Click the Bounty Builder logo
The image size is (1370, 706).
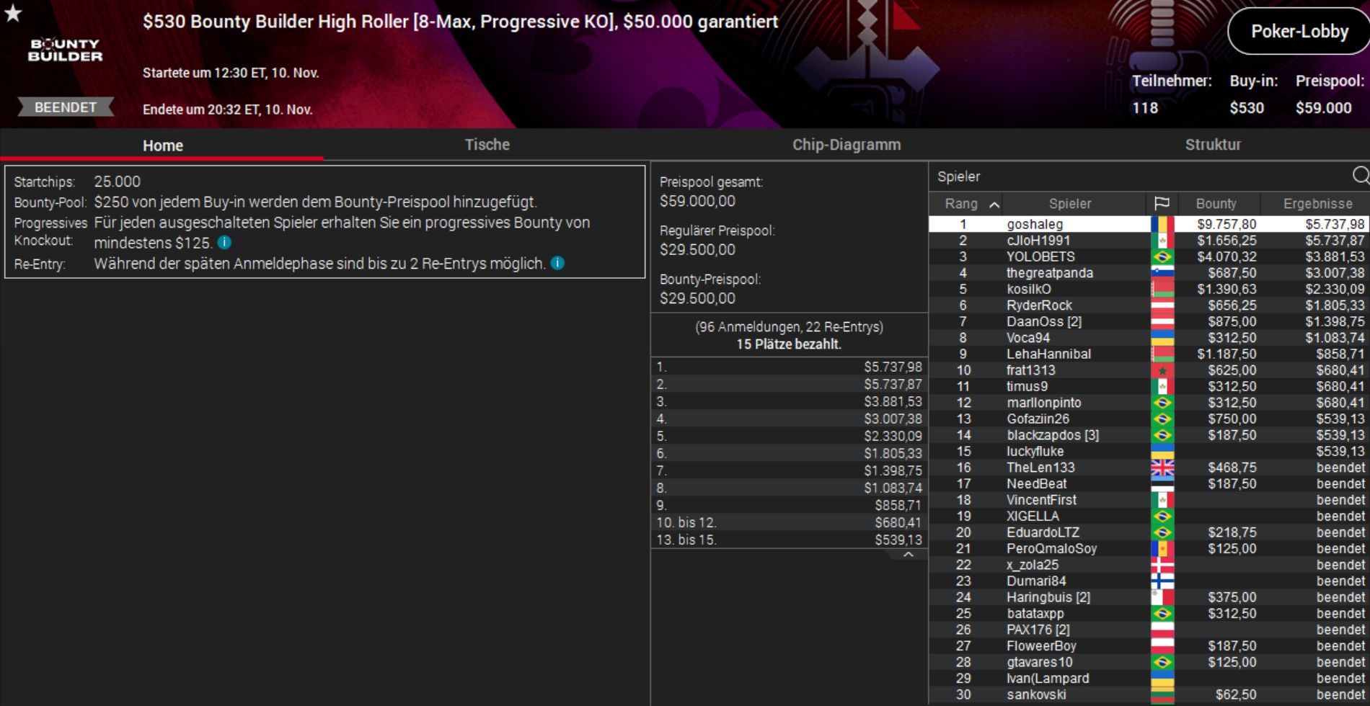click(x=65, y=50)
